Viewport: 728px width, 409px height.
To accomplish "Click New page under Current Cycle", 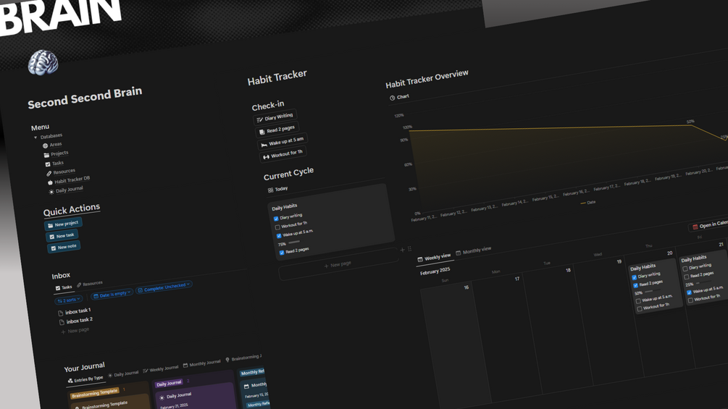I will click(338, 265).
